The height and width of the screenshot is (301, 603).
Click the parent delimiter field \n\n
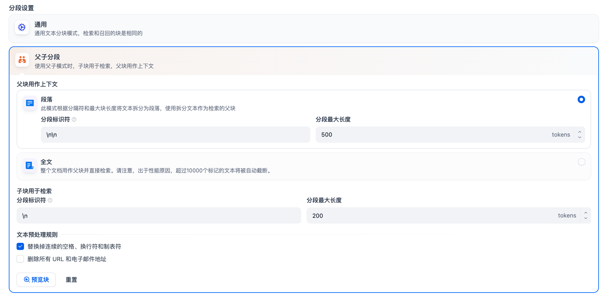click(x=175, y=135)
